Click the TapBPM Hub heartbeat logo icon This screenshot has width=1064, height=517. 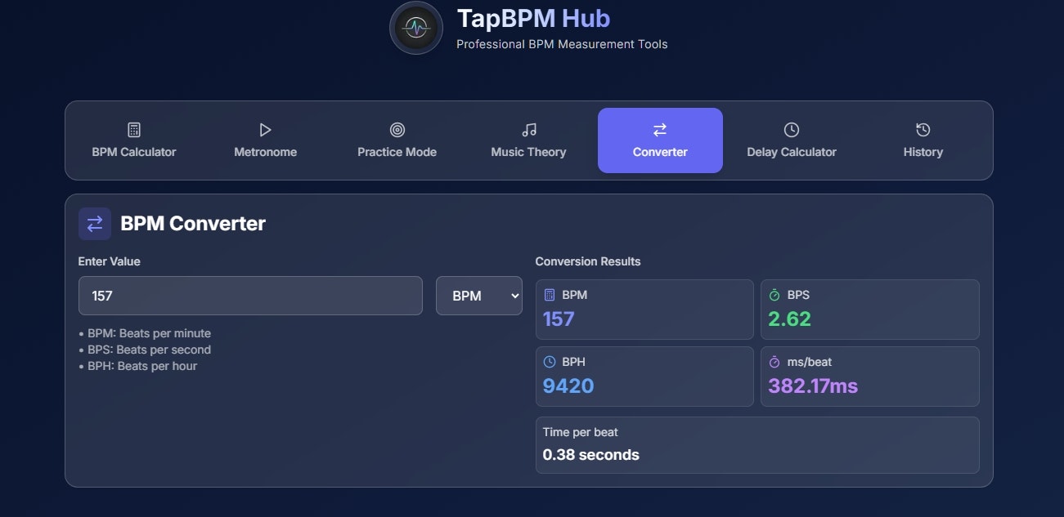[416, 28]
